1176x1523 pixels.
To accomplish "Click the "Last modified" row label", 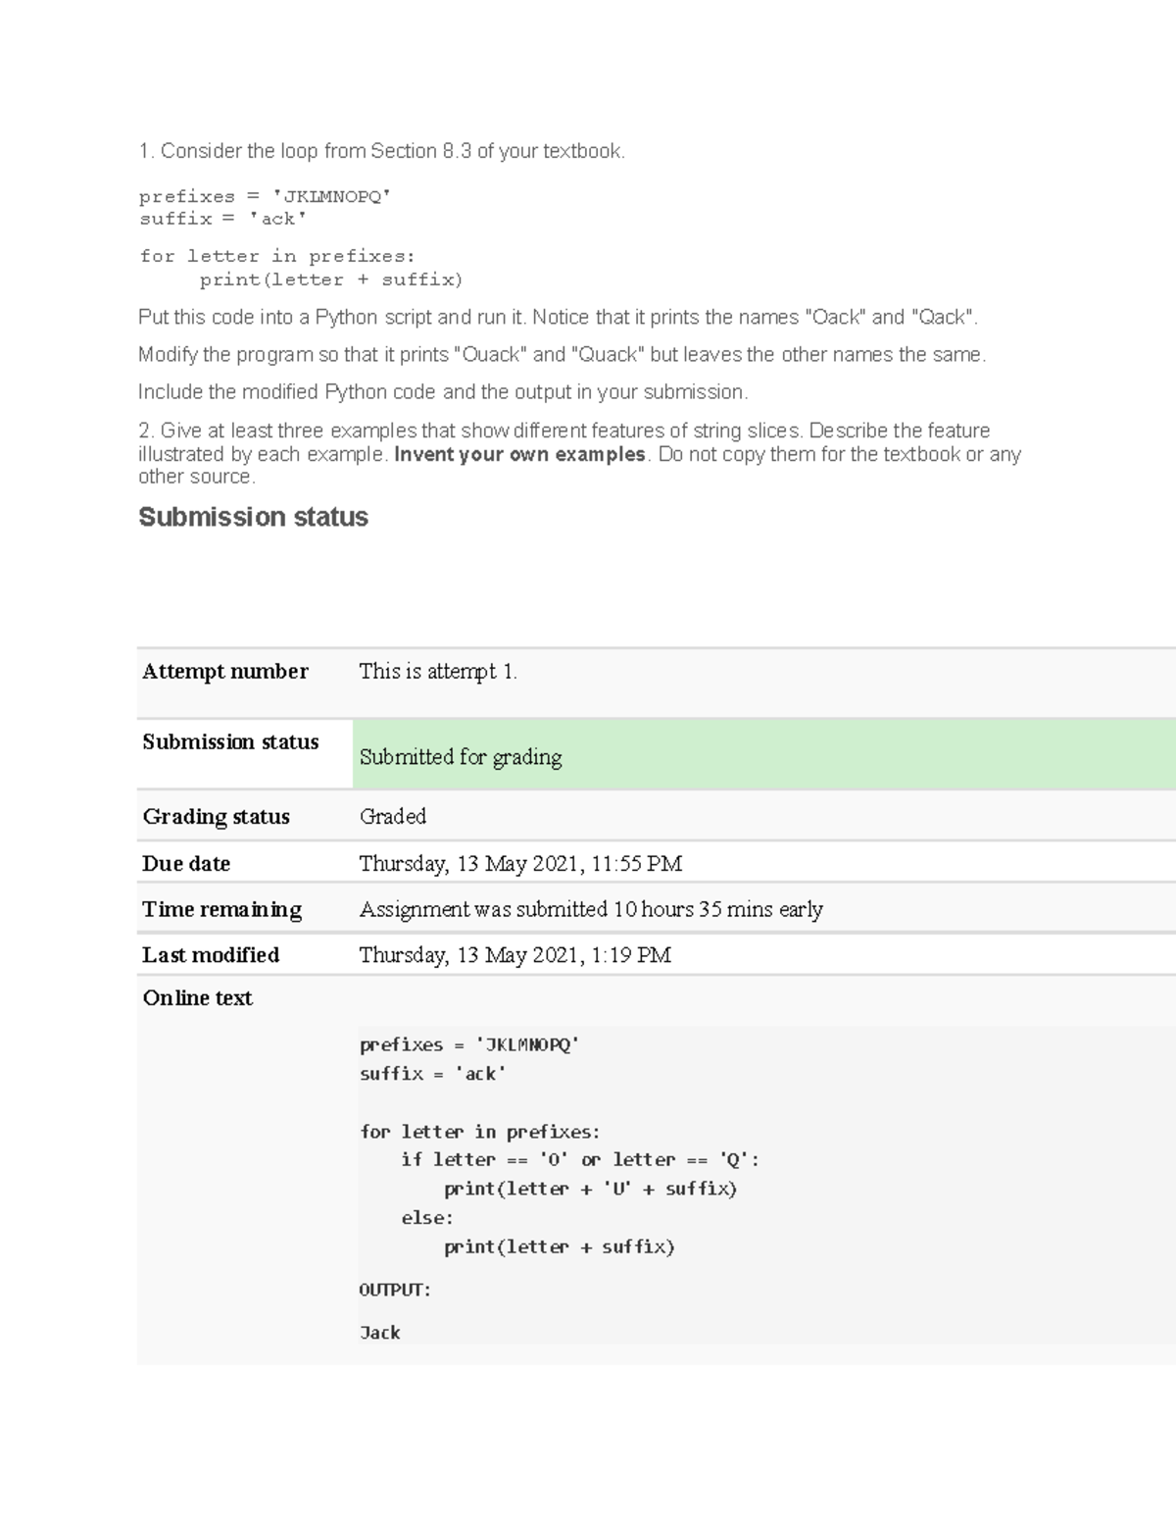I will (x=211, y=955).
